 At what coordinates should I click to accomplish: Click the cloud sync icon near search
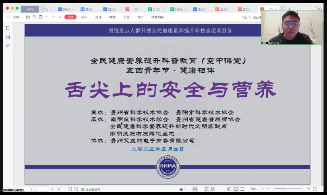244,17
